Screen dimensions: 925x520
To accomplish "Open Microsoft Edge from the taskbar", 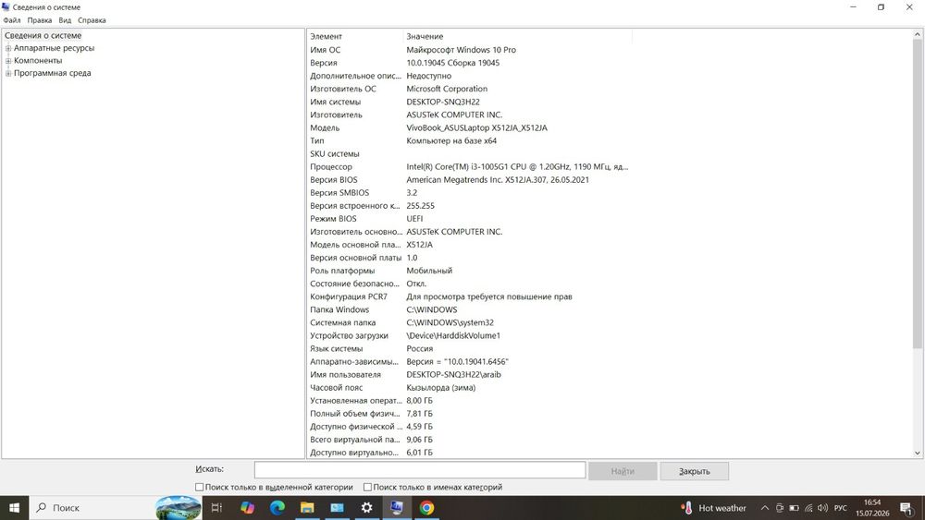I will pyautogui.click(x=277, y=508).
